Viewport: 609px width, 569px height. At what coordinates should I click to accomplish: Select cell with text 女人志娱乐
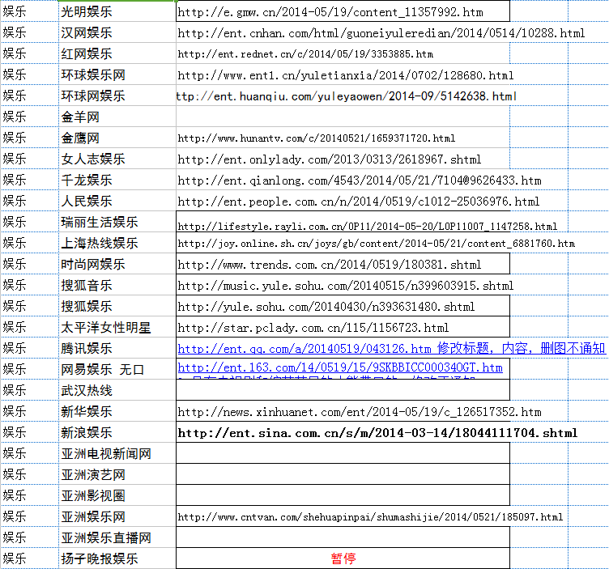117,159
